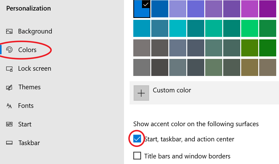
Task: Click the Taskbar icon in sidebar
Action: tap(9, 143)
